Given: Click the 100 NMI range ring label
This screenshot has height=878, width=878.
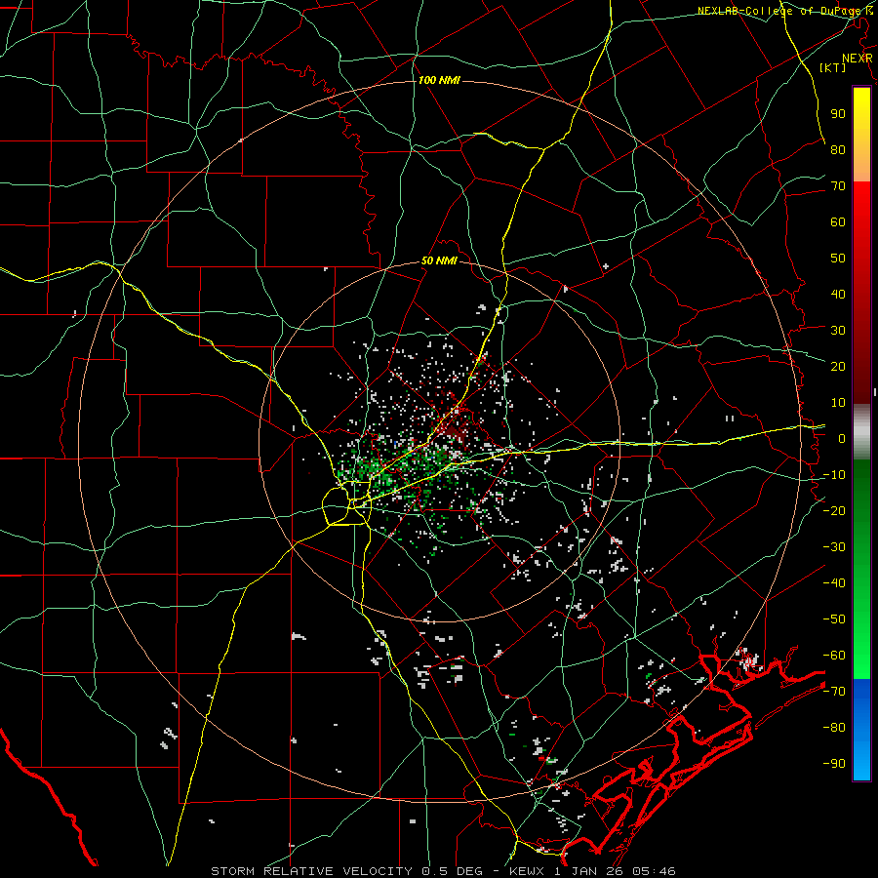Looking at the screenshot, I should (x=439, y=80).
